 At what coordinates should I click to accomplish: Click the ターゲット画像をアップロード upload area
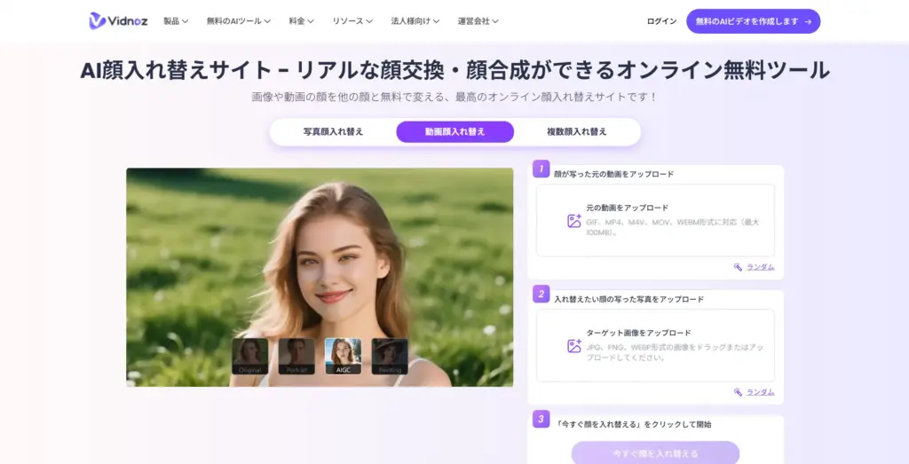655,345
